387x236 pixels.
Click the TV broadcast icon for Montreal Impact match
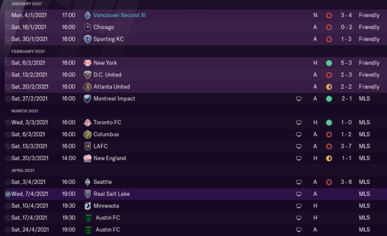(299, 99)
